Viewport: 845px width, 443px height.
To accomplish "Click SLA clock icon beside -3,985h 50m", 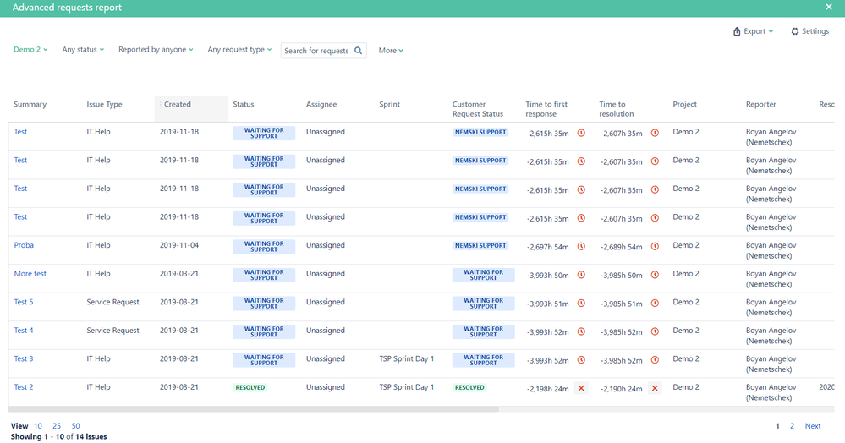I will (x=655, y=275).
